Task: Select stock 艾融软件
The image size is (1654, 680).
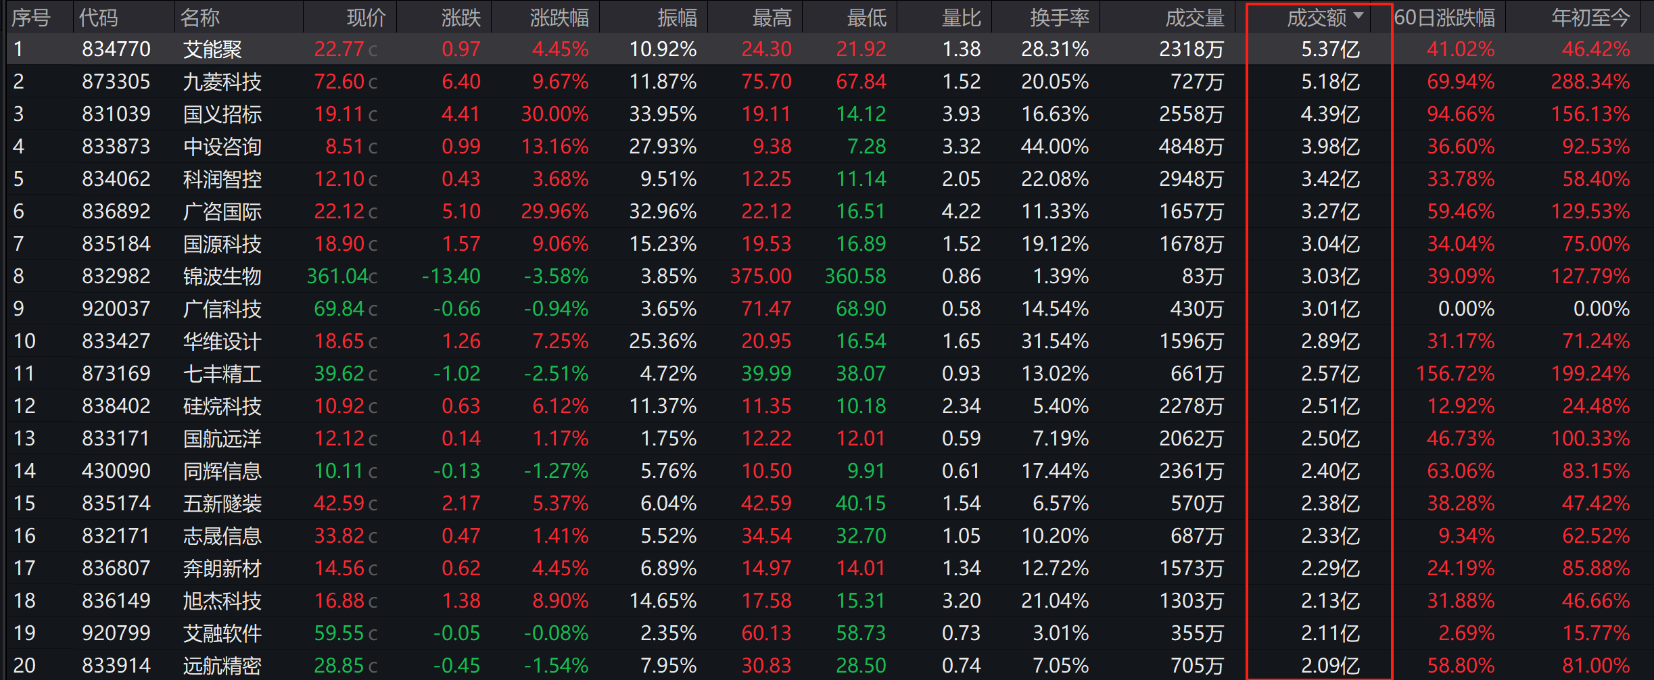Action: (x=222, y=633)
